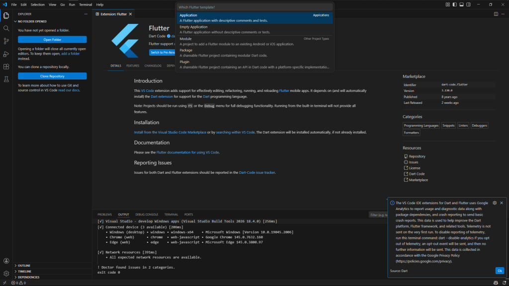Click Switch to Pre-Release button
This screenshot has height=286, width=509.
coord(163,53)
